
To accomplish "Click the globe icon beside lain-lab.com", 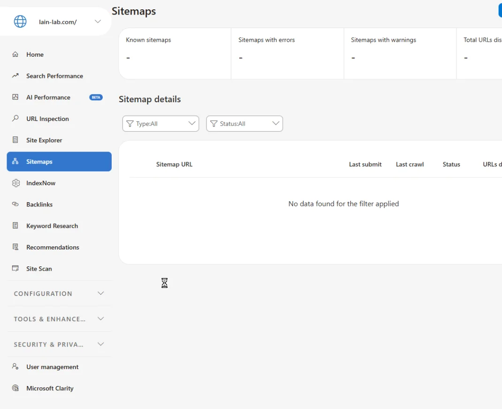I will tap(20, 22).
